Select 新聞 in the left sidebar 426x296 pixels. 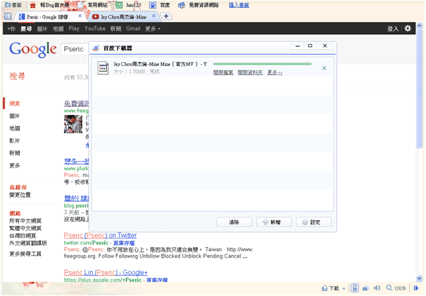[15, 153]
